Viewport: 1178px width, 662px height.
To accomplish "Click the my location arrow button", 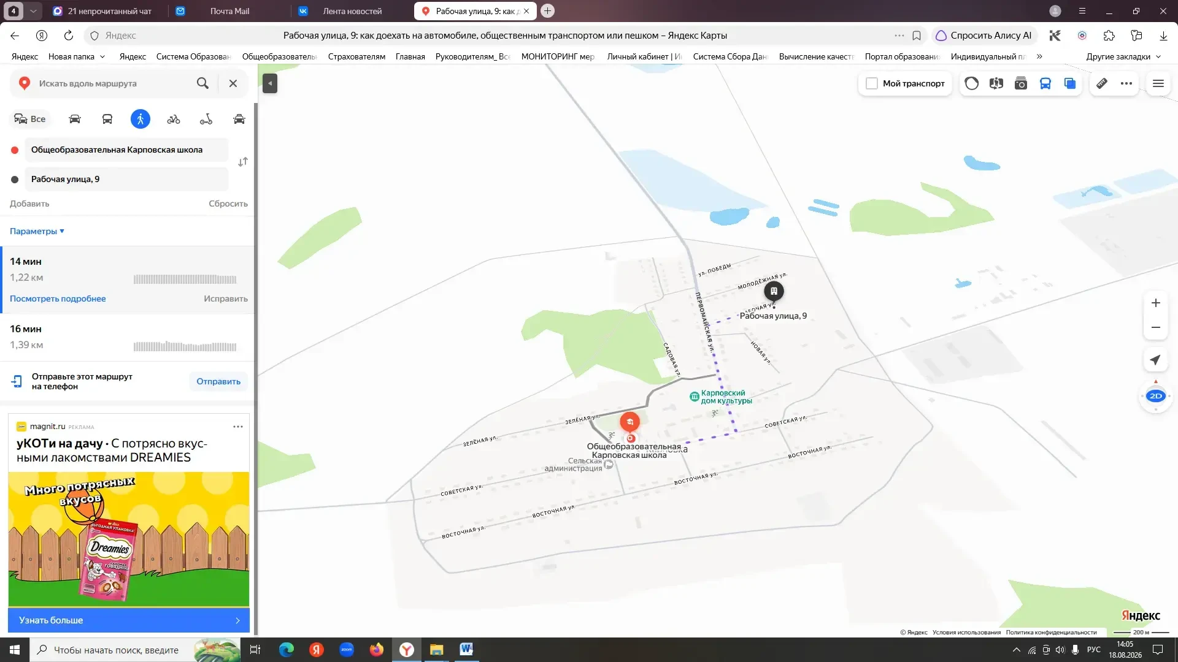I will click(1156, 360).
